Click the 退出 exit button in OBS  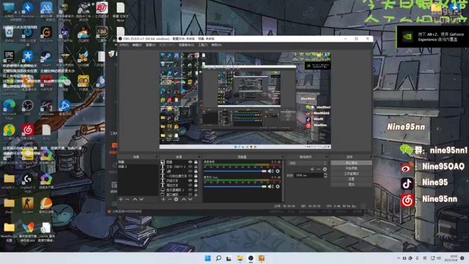(351, 184)
